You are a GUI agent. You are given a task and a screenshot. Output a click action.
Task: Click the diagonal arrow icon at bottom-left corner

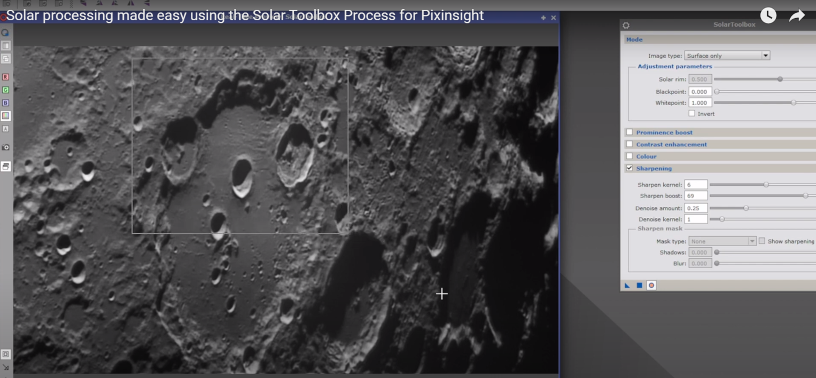[5, 367]
